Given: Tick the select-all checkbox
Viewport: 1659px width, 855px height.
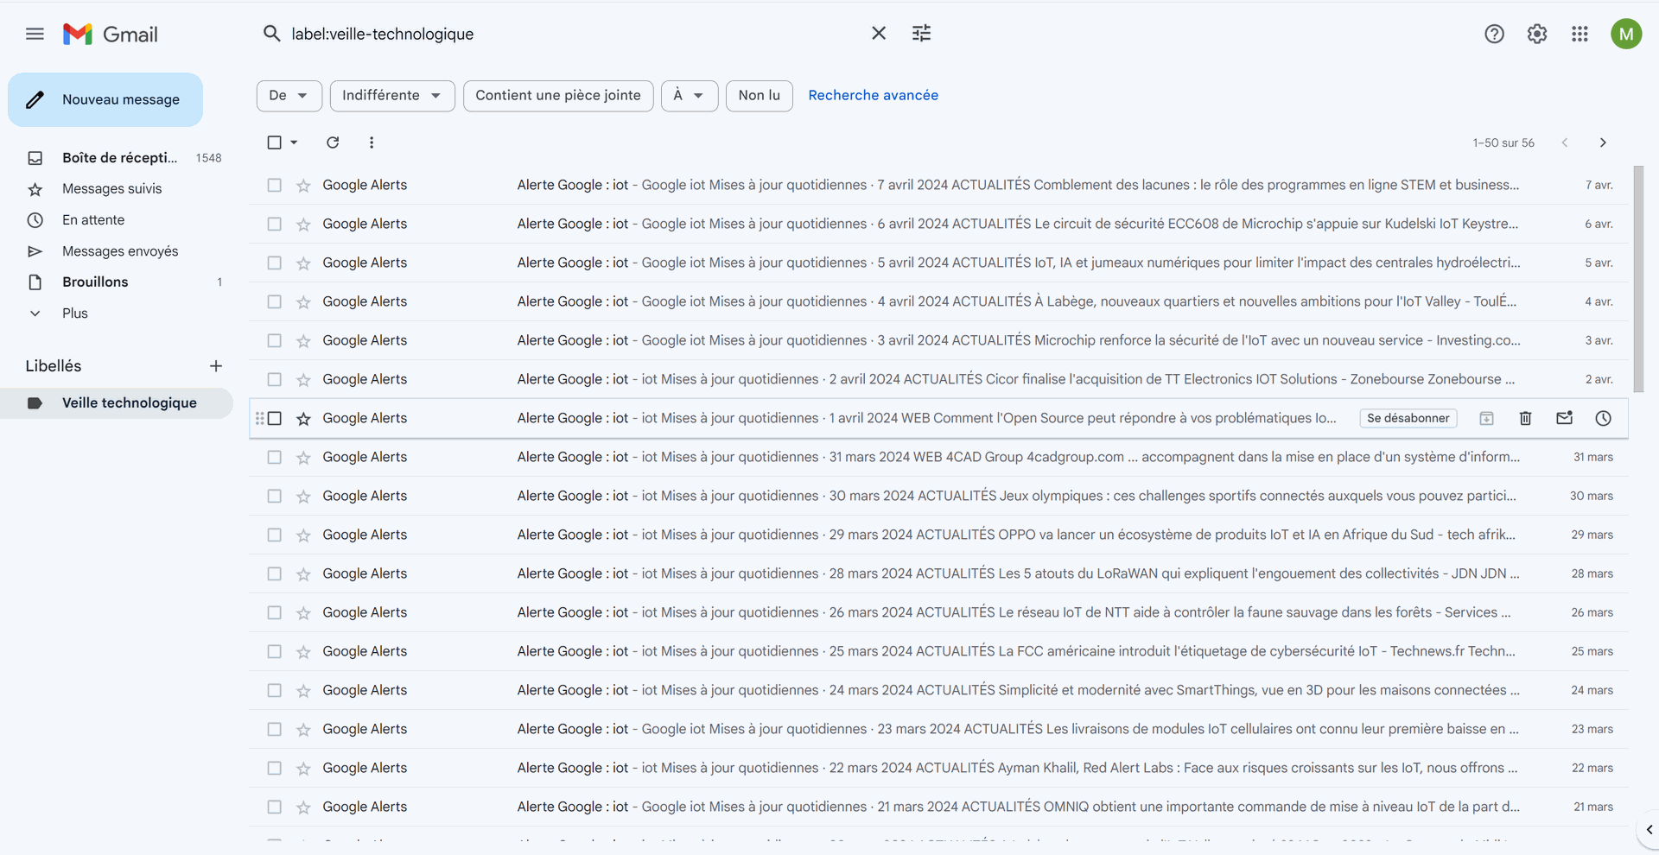Looking at the screenshot, I should [274, 142].
